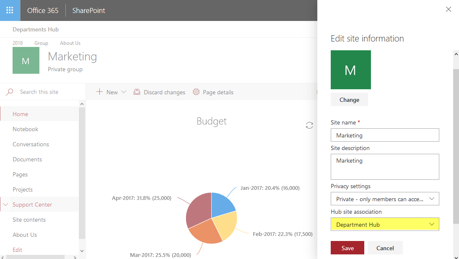
Task: Click the search magnifier icon
Action: [10, 91]
